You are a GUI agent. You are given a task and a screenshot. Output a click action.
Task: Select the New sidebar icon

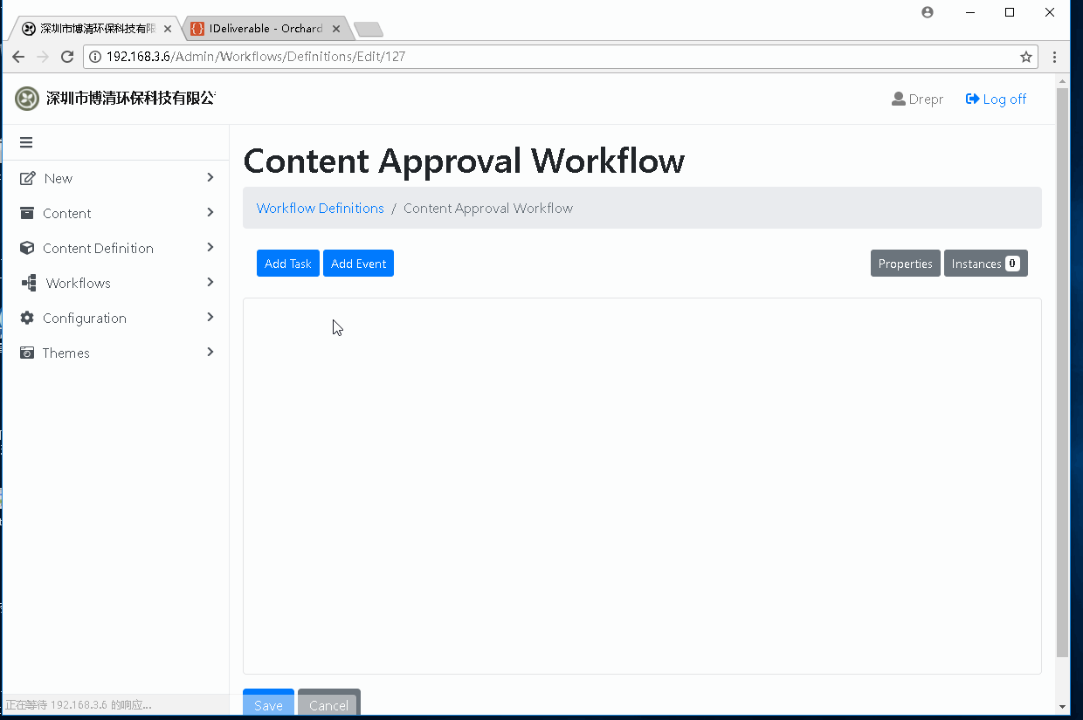[29, 178]
